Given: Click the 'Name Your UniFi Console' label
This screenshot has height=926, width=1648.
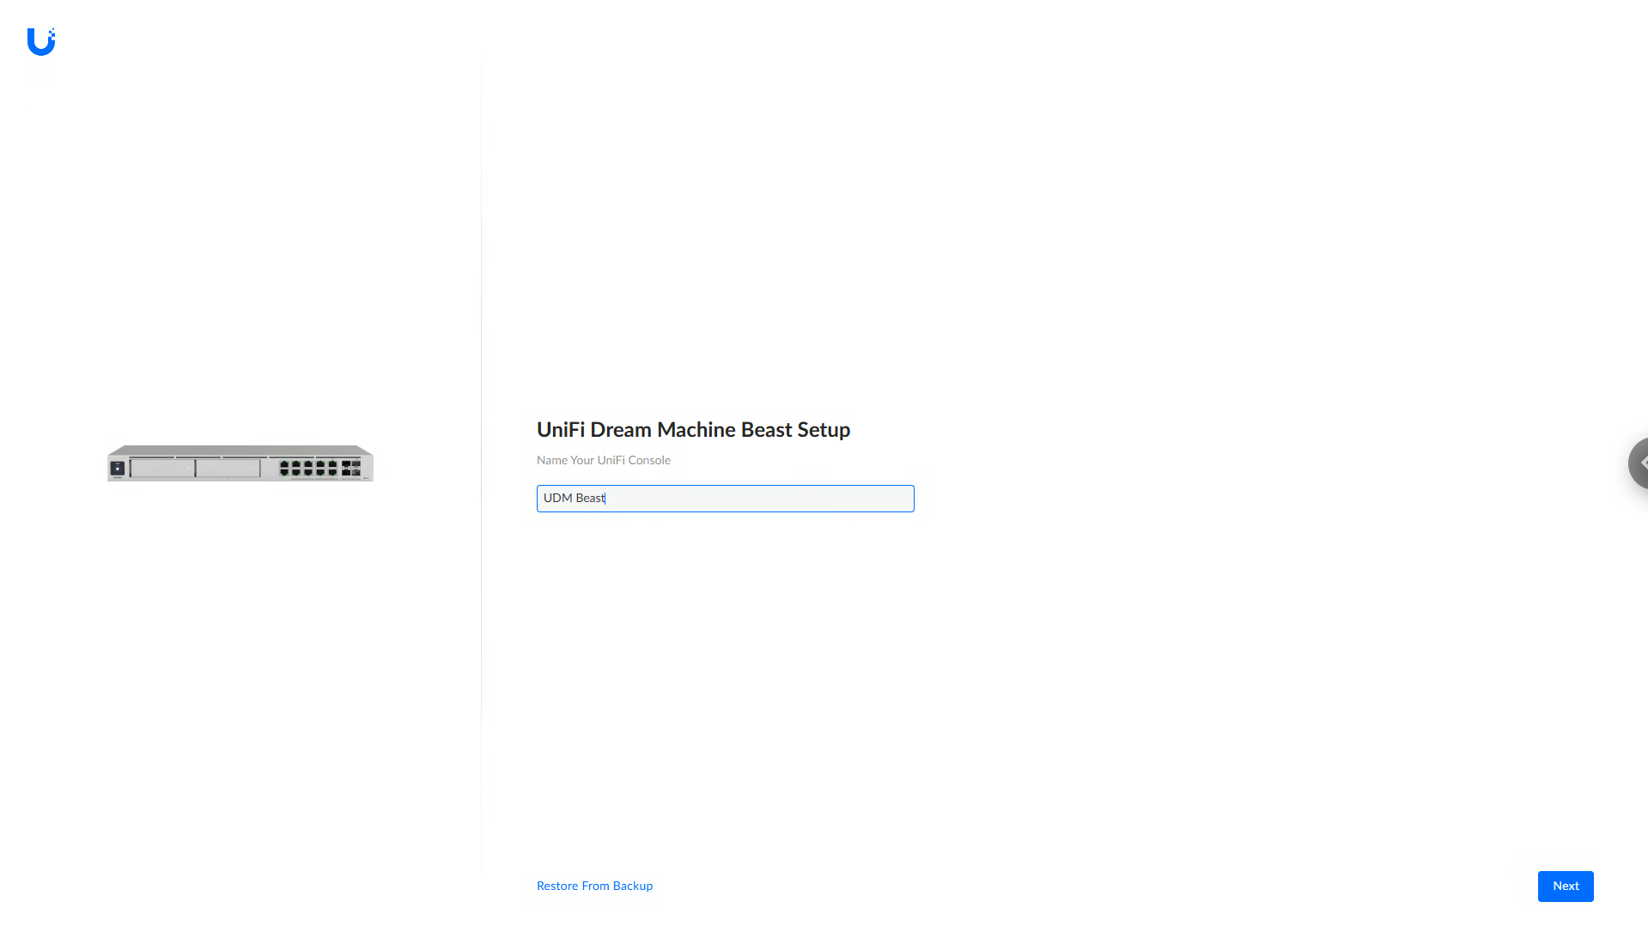Looking at the screenshot, I should (603, 460).
